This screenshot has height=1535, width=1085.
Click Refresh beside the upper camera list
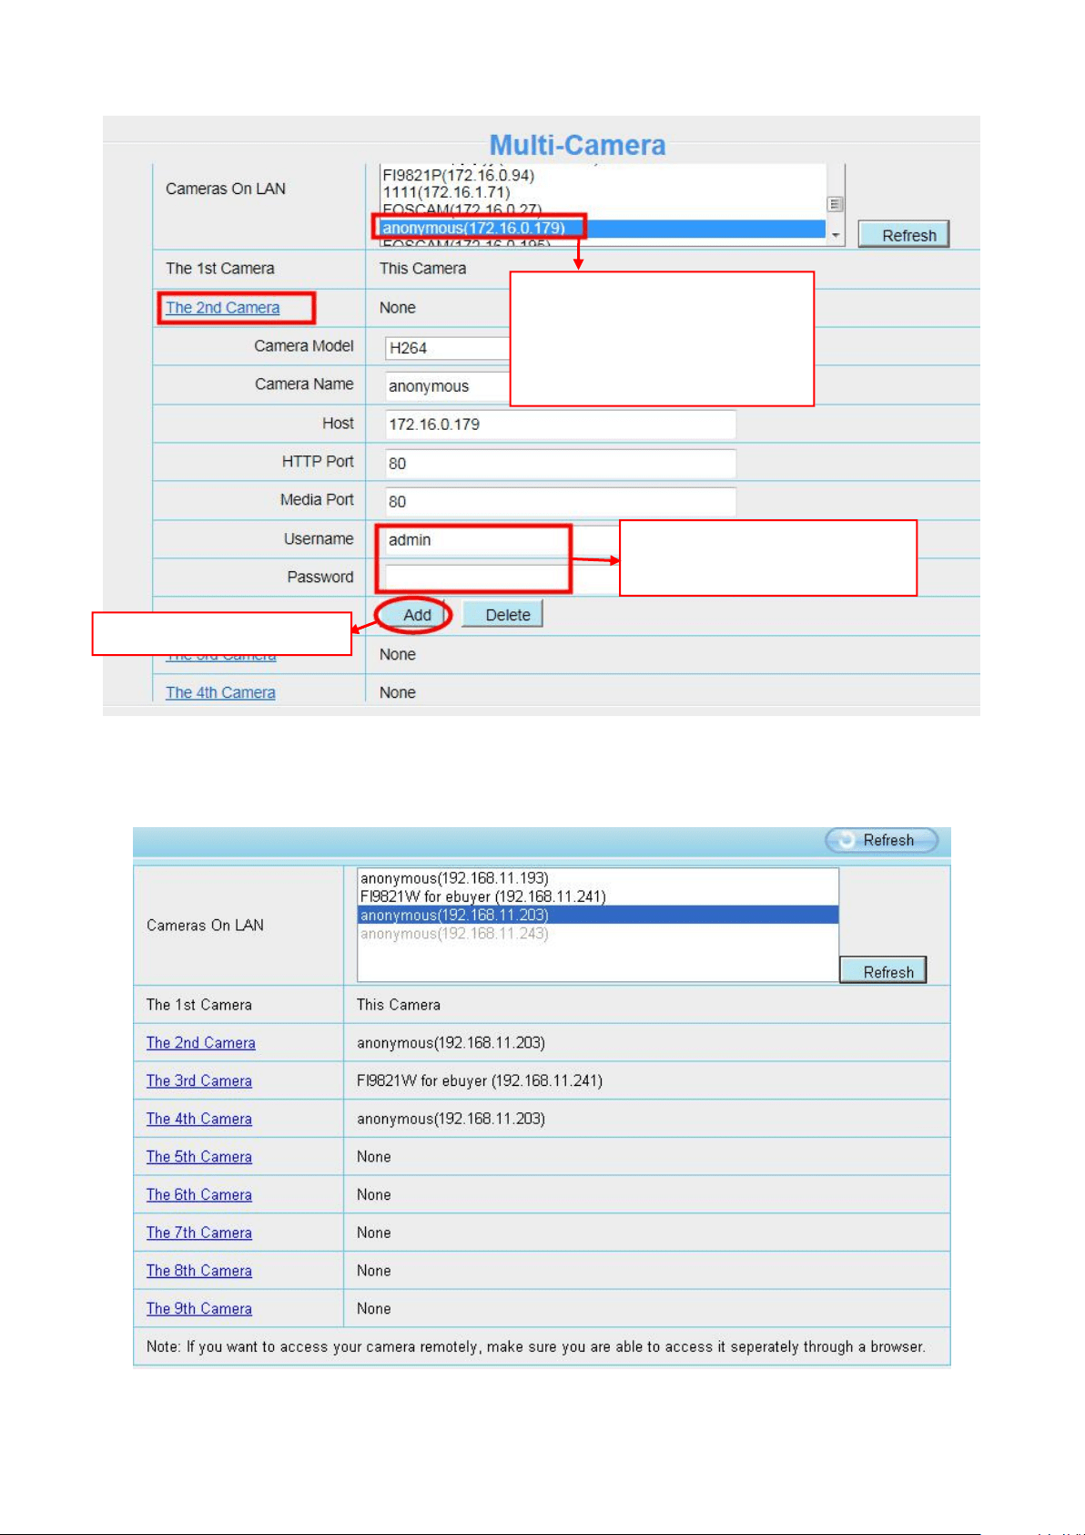tap(904, 235)
